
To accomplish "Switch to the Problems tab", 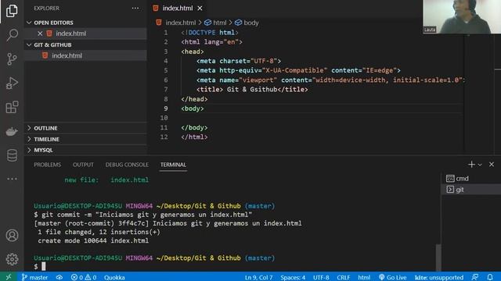I will point(47,165).
